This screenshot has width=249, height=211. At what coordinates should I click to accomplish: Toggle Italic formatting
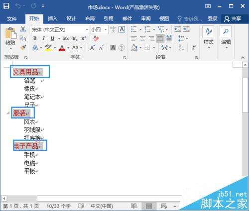[x=43, y=38]
